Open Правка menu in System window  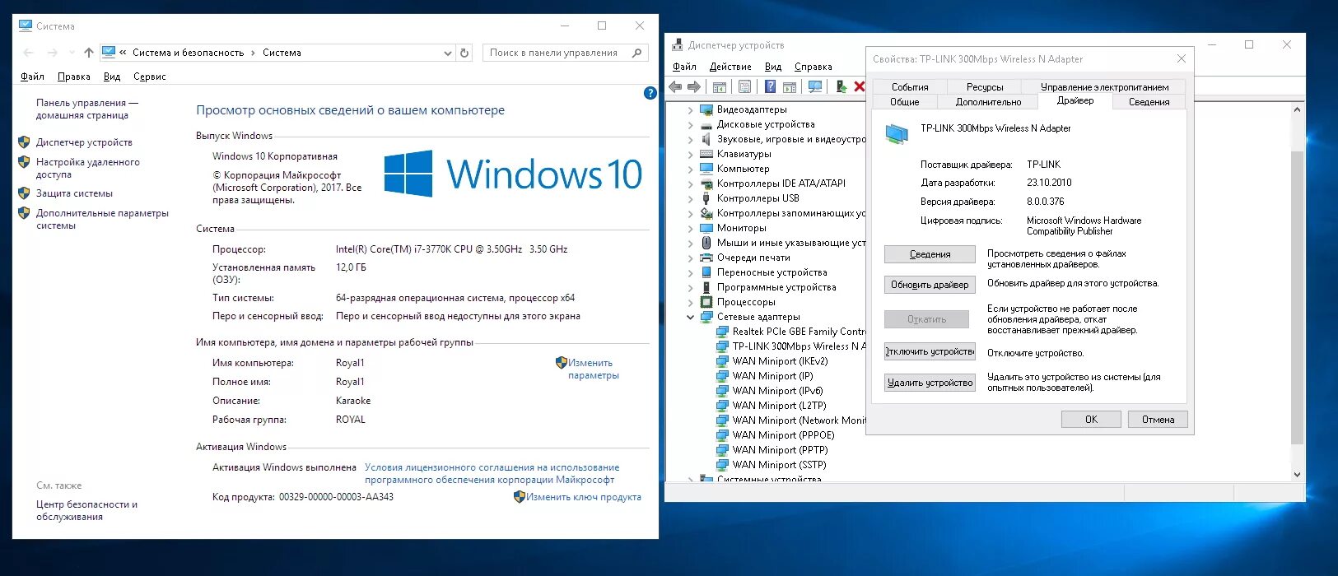click(x=74, y=77)
